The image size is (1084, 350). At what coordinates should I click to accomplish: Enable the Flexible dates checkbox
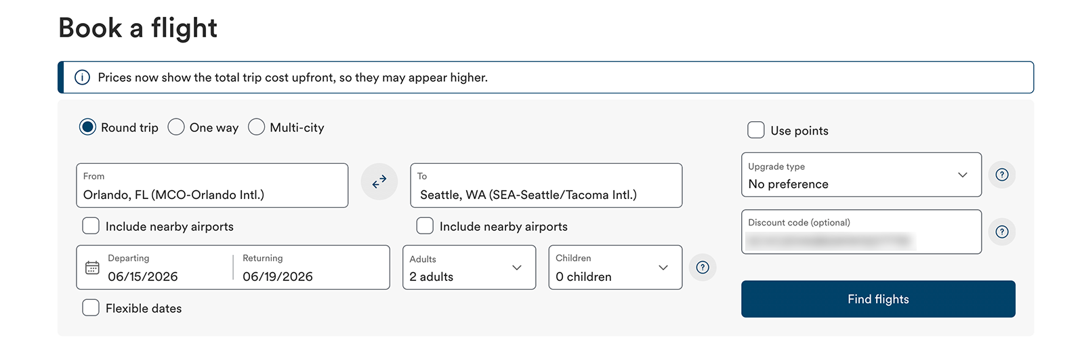[91, 308]
